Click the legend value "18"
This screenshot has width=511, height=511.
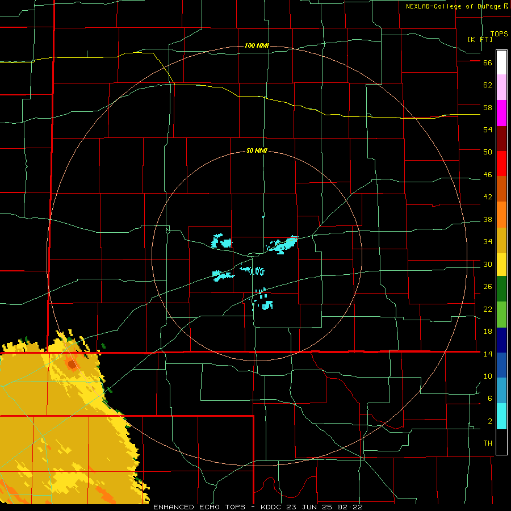tap(488, 332)
